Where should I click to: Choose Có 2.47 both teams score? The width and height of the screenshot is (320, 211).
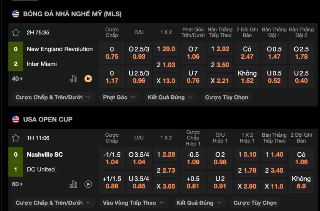(247, 53)
